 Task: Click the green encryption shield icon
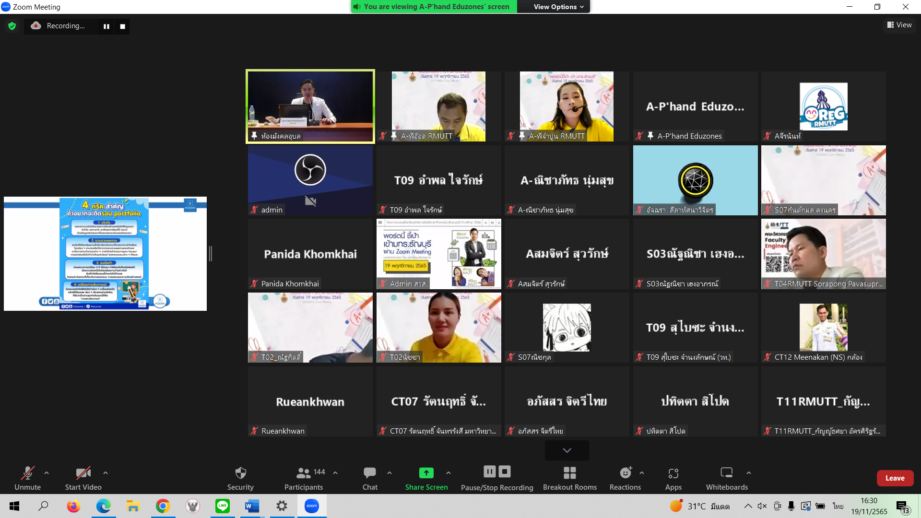coord(12,26)
